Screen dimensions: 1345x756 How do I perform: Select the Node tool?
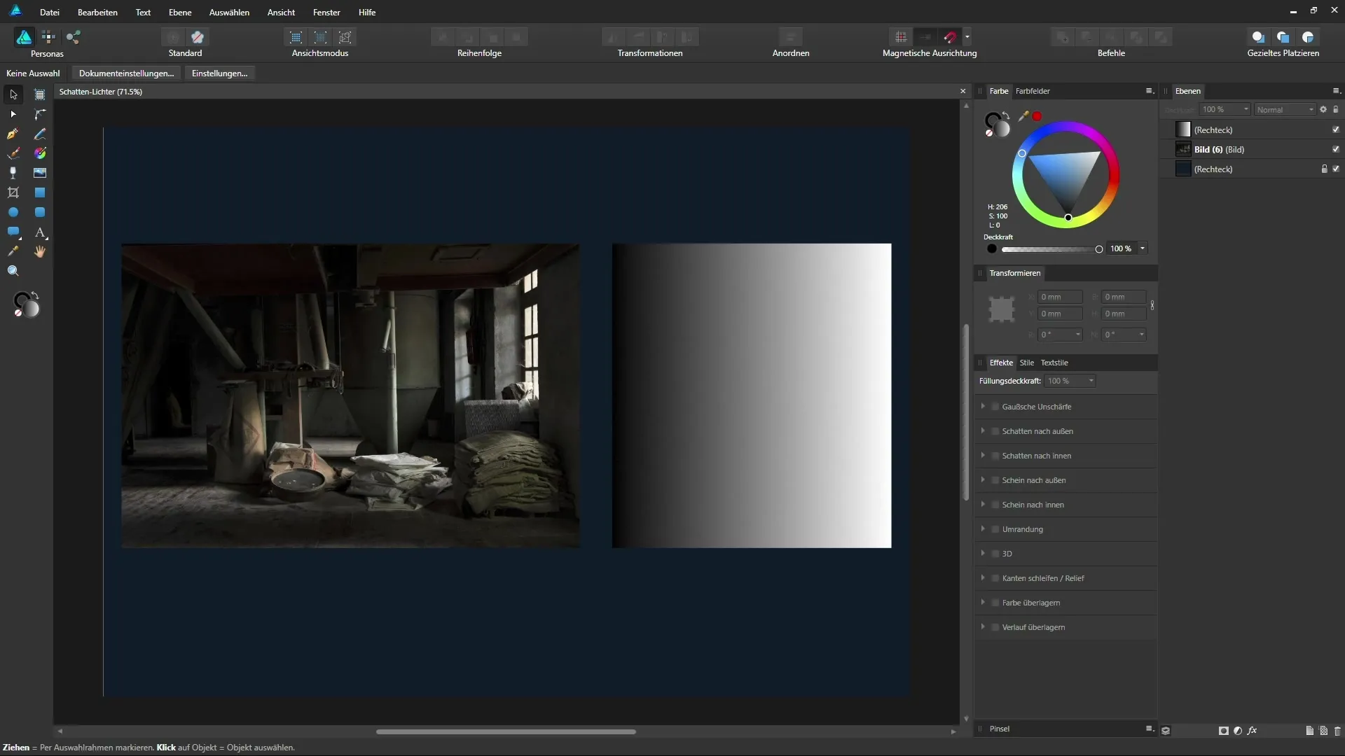point(13,114)
